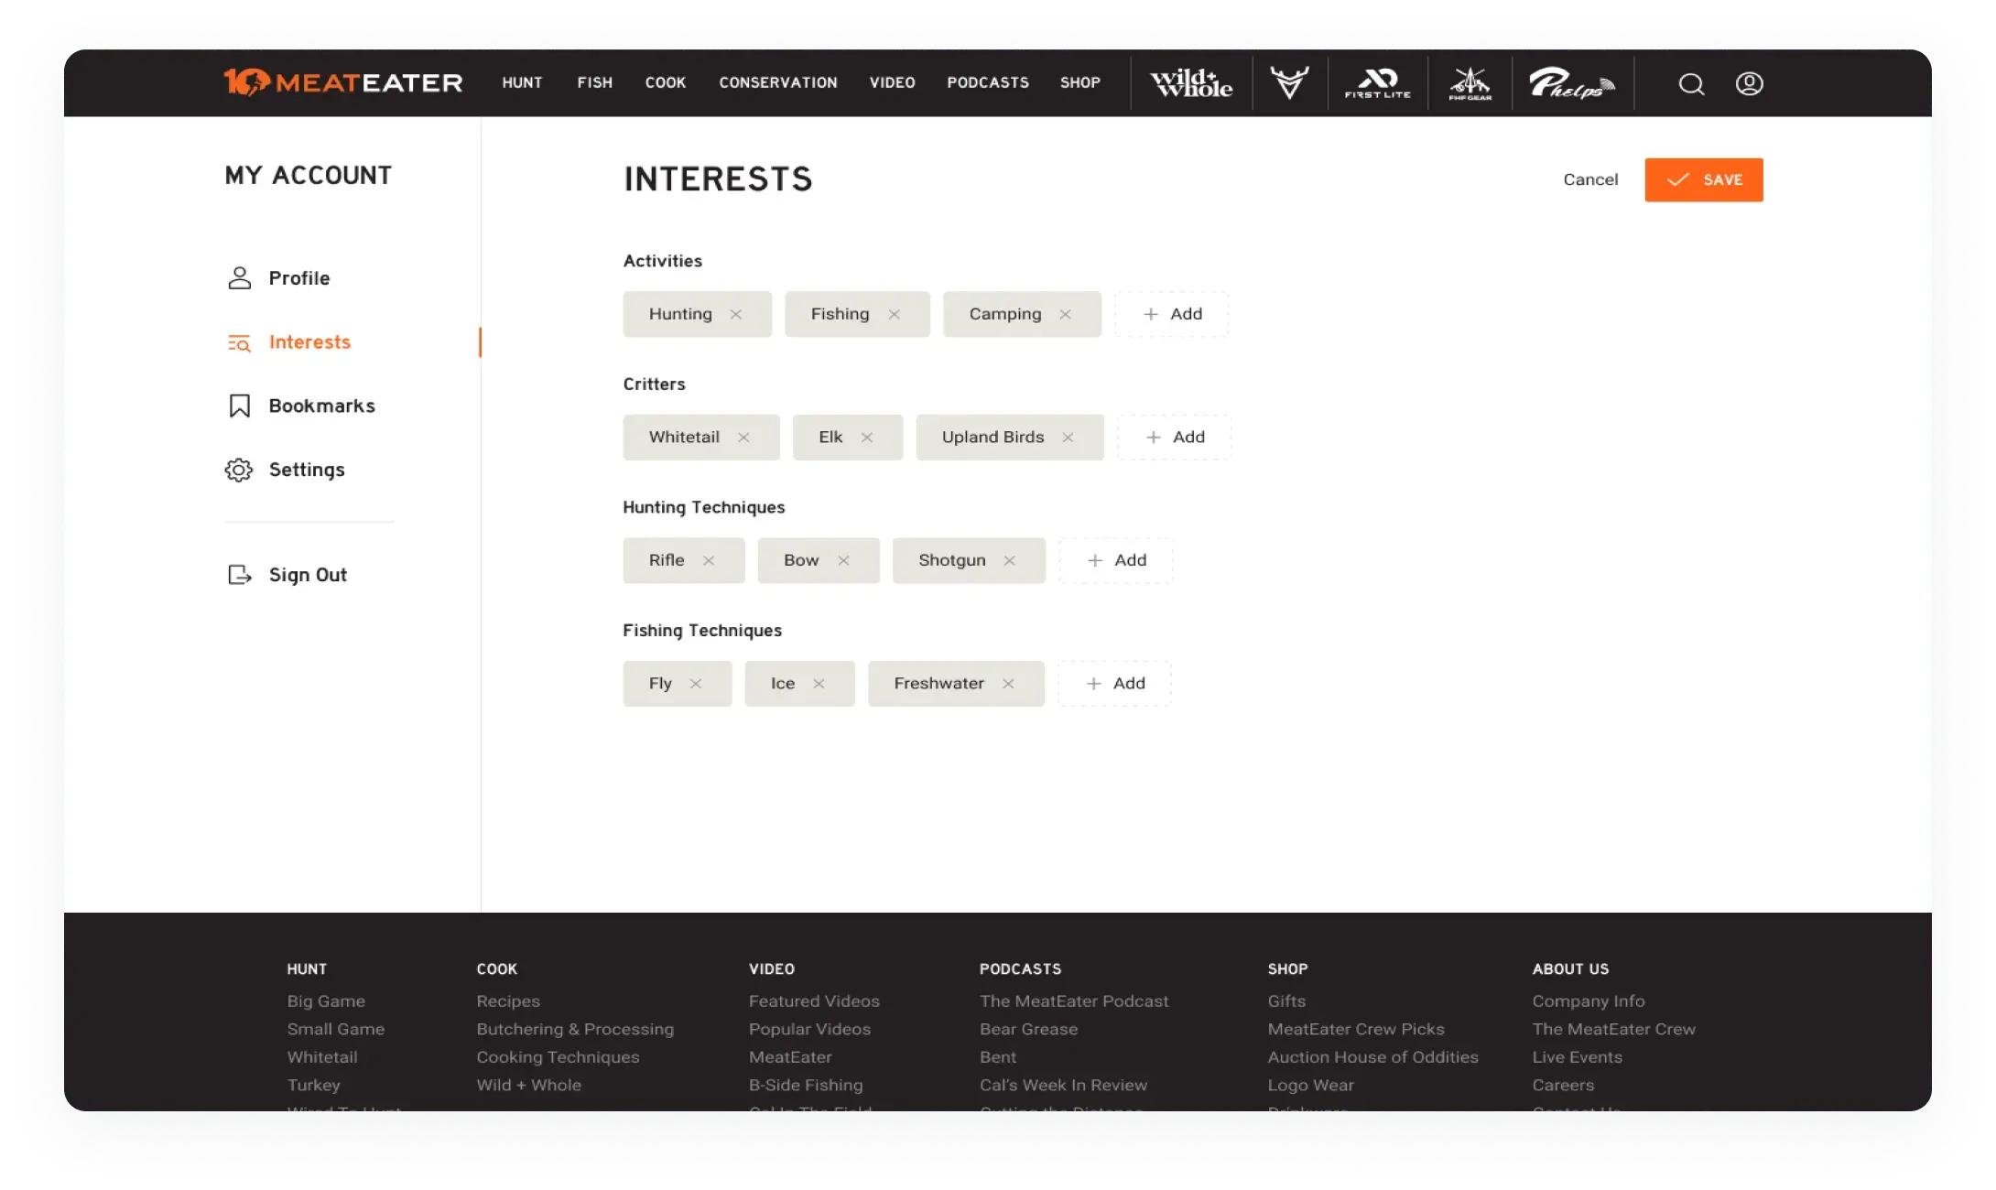Viewport: 1996px width, 1190px height.
Task: Add a new Fishing Techniques interest
Action: click(1115, 684)
